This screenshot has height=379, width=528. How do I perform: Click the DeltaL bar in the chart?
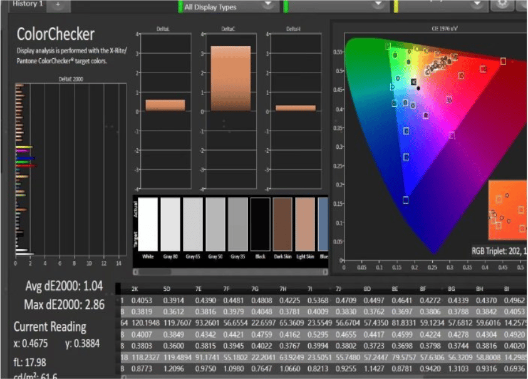165,105
